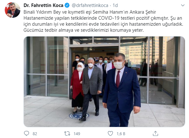Click the retweet arrows icon
This screenshot has width=189, height=138.
point(67,134)
